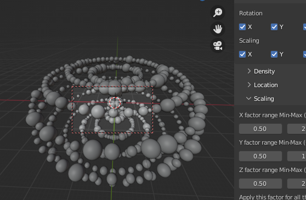The width and height of the screenshot is (306, 200).
Task: Disable the Scaling Y checkbox
Action: pos(274,54)
